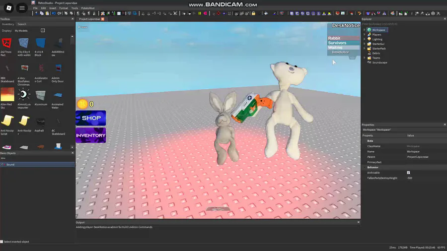Pause the running game with yellow pause icon

(200, 13)
